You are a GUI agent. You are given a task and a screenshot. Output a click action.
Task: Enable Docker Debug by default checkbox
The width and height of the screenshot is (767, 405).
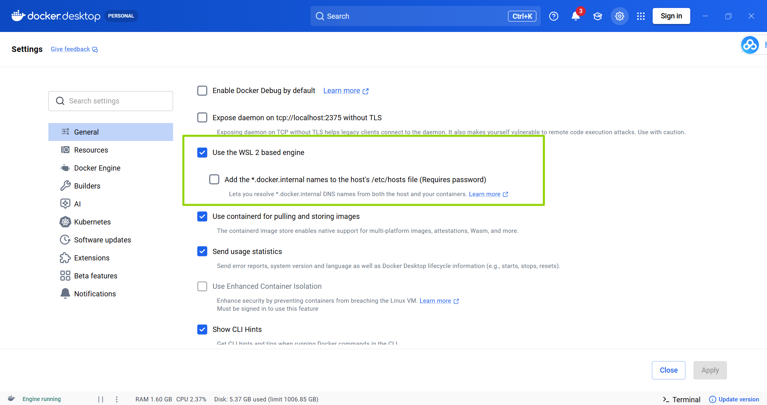[x=202, y=91]
